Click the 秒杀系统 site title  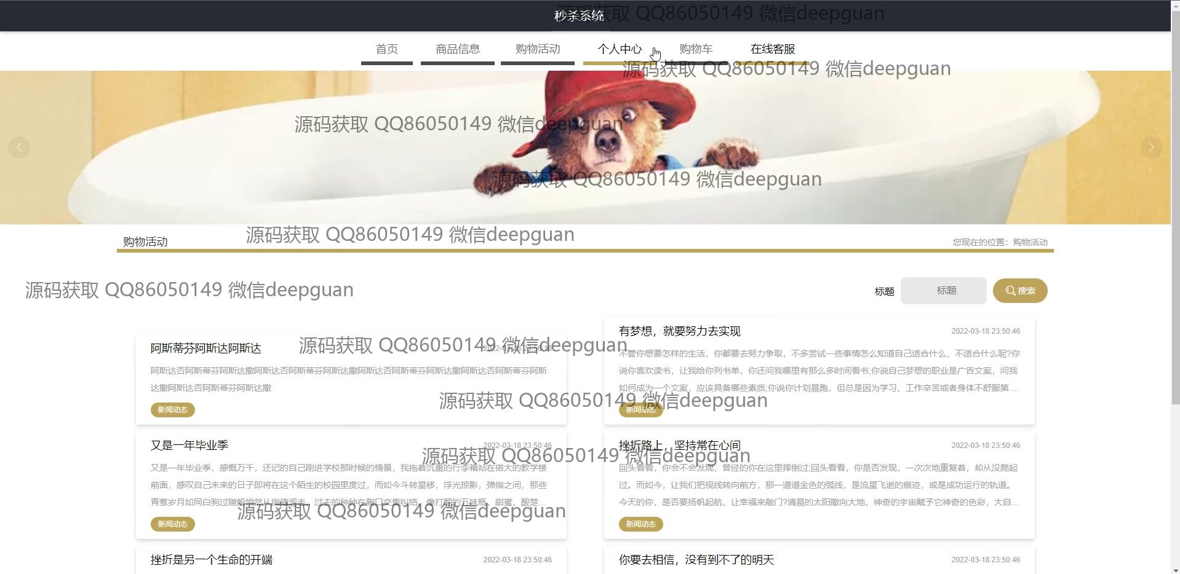coord(579,16)
